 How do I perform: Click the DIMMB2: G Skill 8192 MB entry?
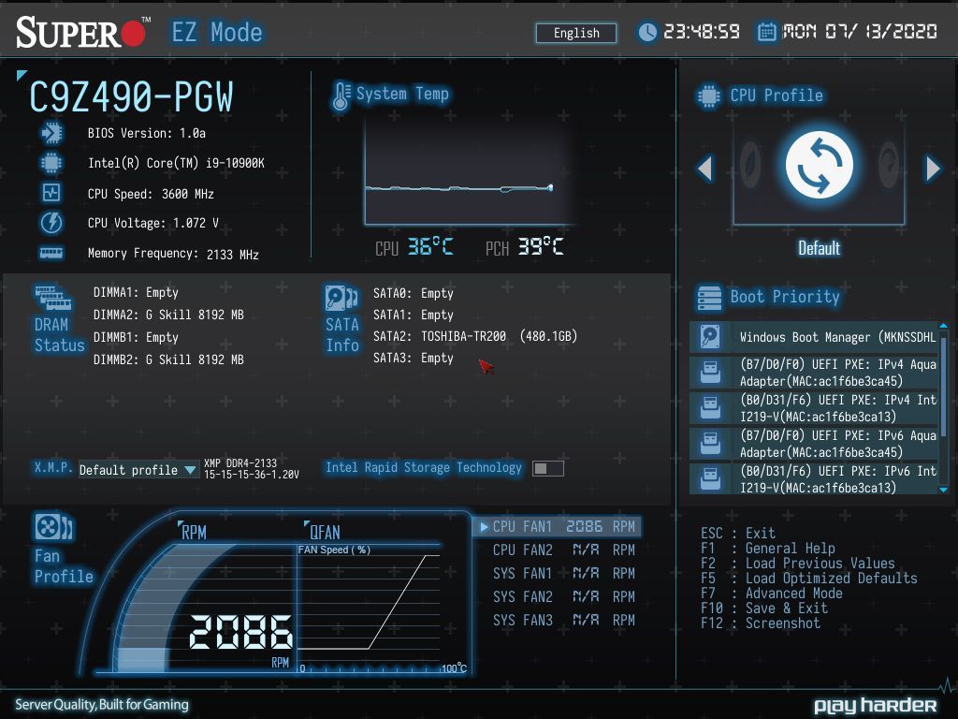168,359
